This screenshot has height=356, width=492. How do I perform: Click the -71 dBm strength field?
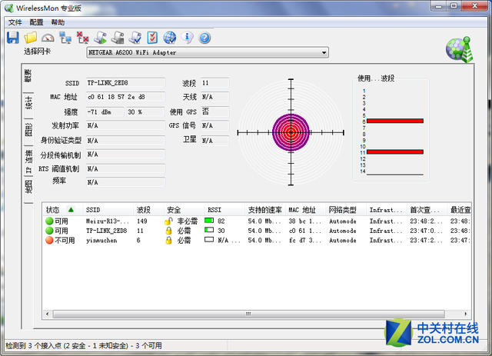pyautogui.click(x=105, y=111)
